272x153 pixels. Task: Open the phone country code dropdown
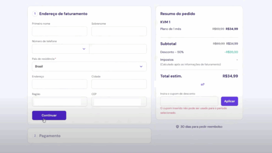coord(60,49)
